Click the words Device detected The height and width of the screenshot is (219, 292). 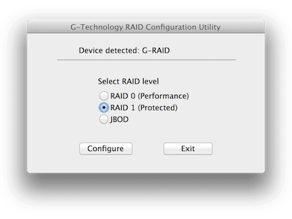(x=109, y=50)
